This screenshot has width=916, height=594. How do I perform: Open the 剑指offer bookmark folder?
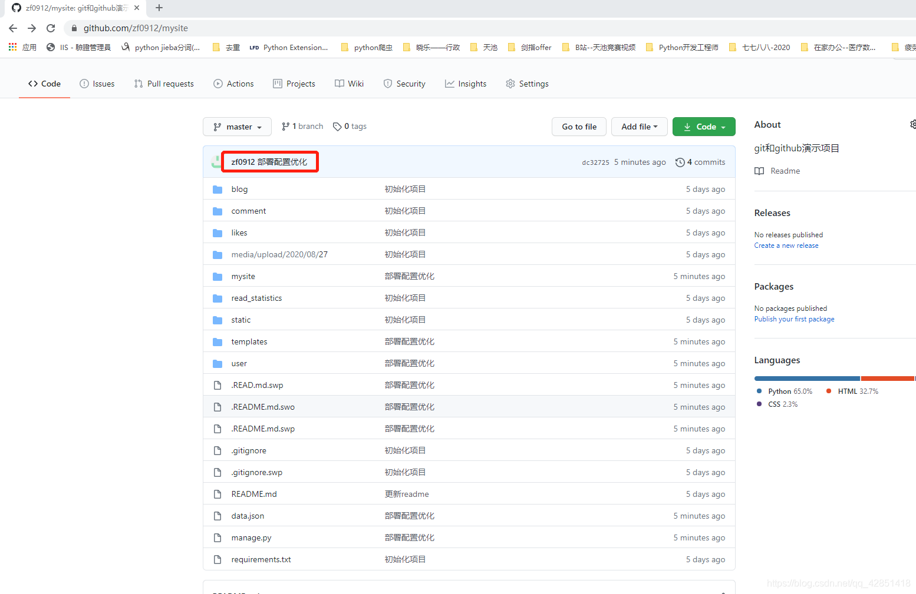[x=530, y=47]
